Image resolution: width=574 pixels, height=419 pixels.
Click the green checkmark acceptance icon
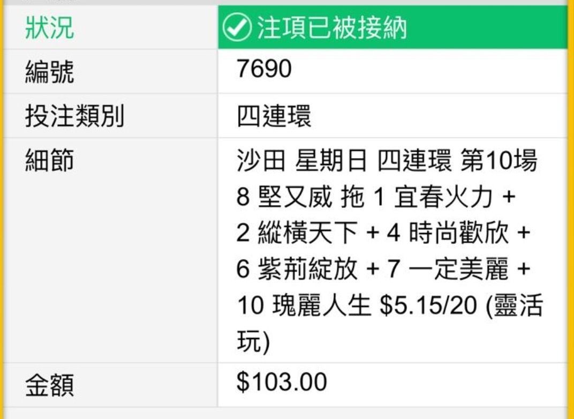click(x=237, y=27)
